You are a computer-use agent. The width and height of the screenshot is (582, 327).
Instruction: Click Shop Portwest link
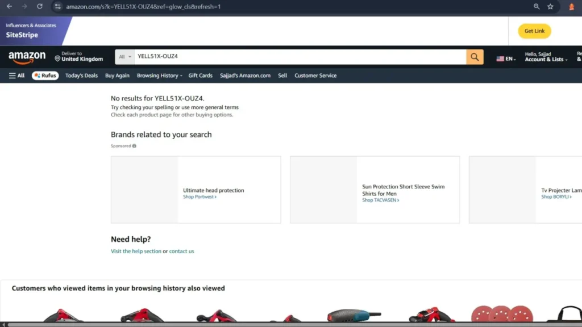point(199,197)
